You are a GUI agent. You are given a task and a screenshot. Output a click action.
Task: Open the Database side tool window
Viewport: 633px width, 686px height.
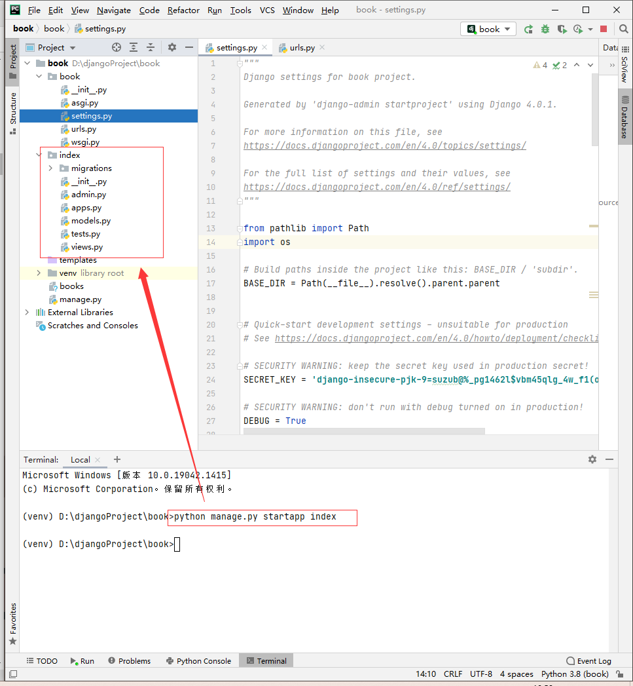coord(625,117)
